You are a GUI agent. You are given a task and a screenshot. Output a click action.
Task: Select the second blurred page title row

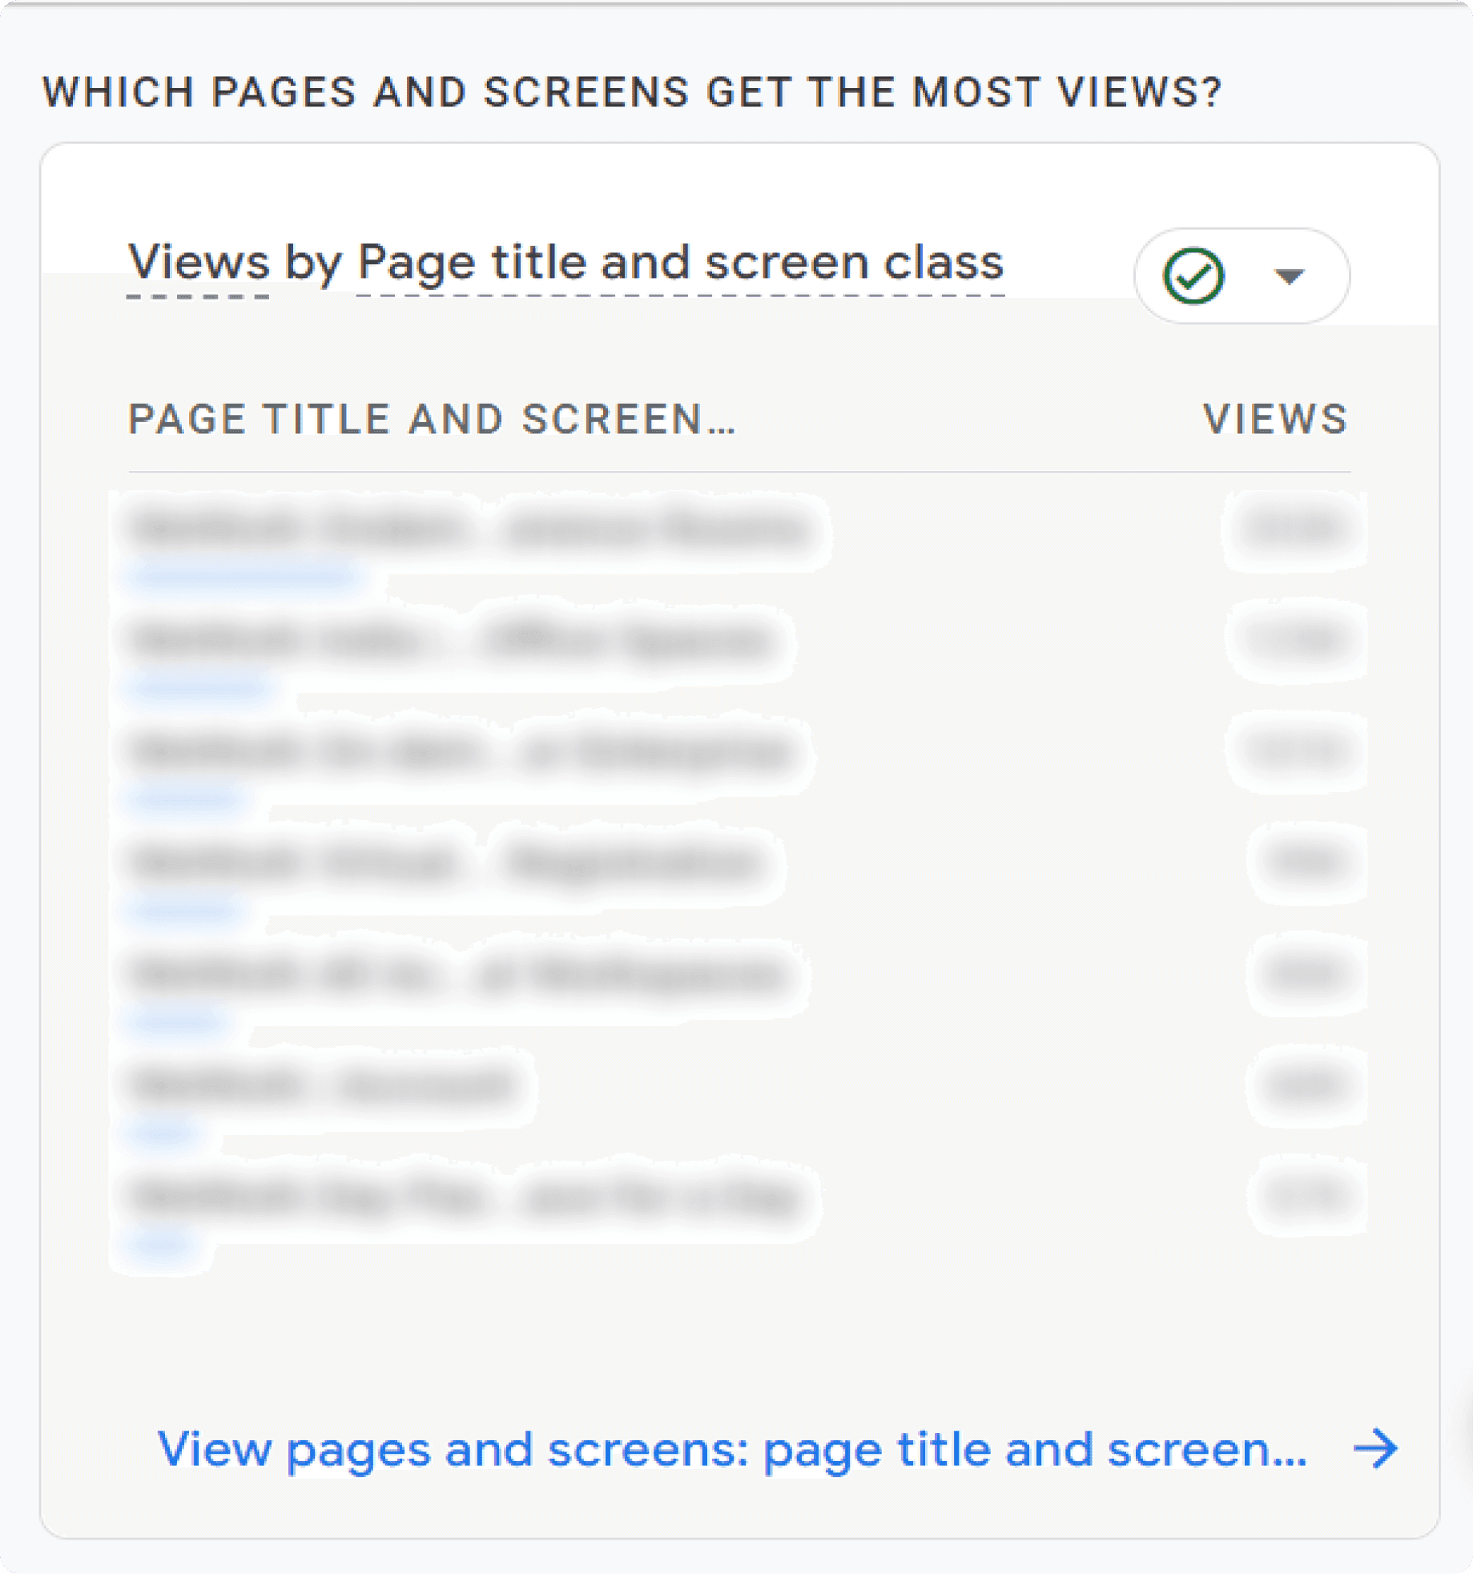pyautogui.click(x=453, y=640)
